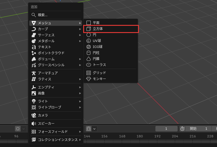Click frame 96 on the timeline ruler
217x147 pixels.
(x=16, y=136)
